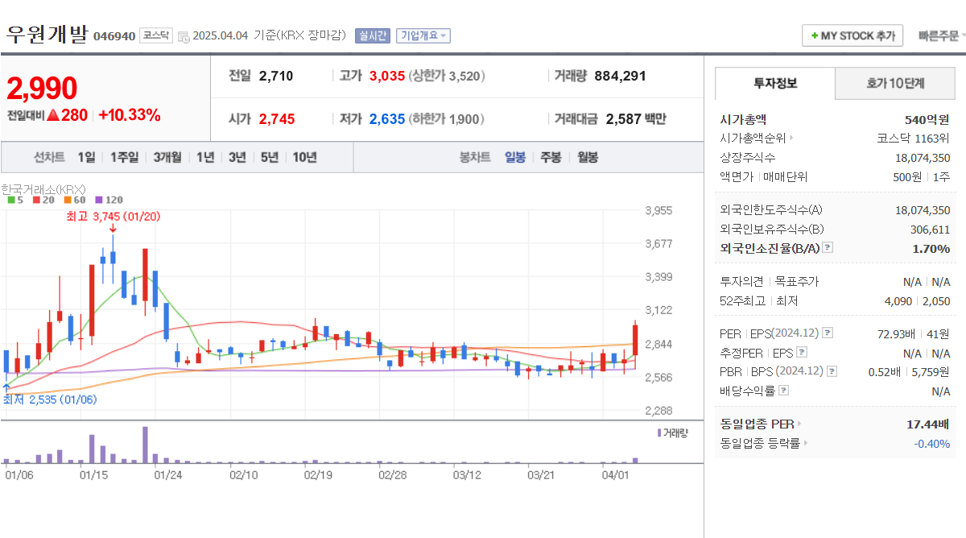Select the 10년 line chart period
Screen dimensions: 966x538
pos(304,157)
